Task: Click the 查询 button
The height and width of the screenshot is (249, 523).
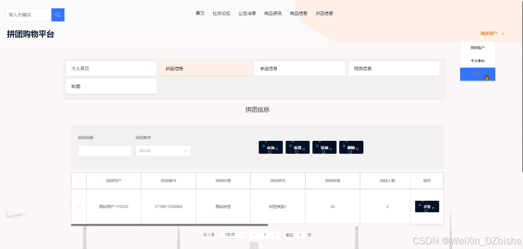Action: [271, 148]
